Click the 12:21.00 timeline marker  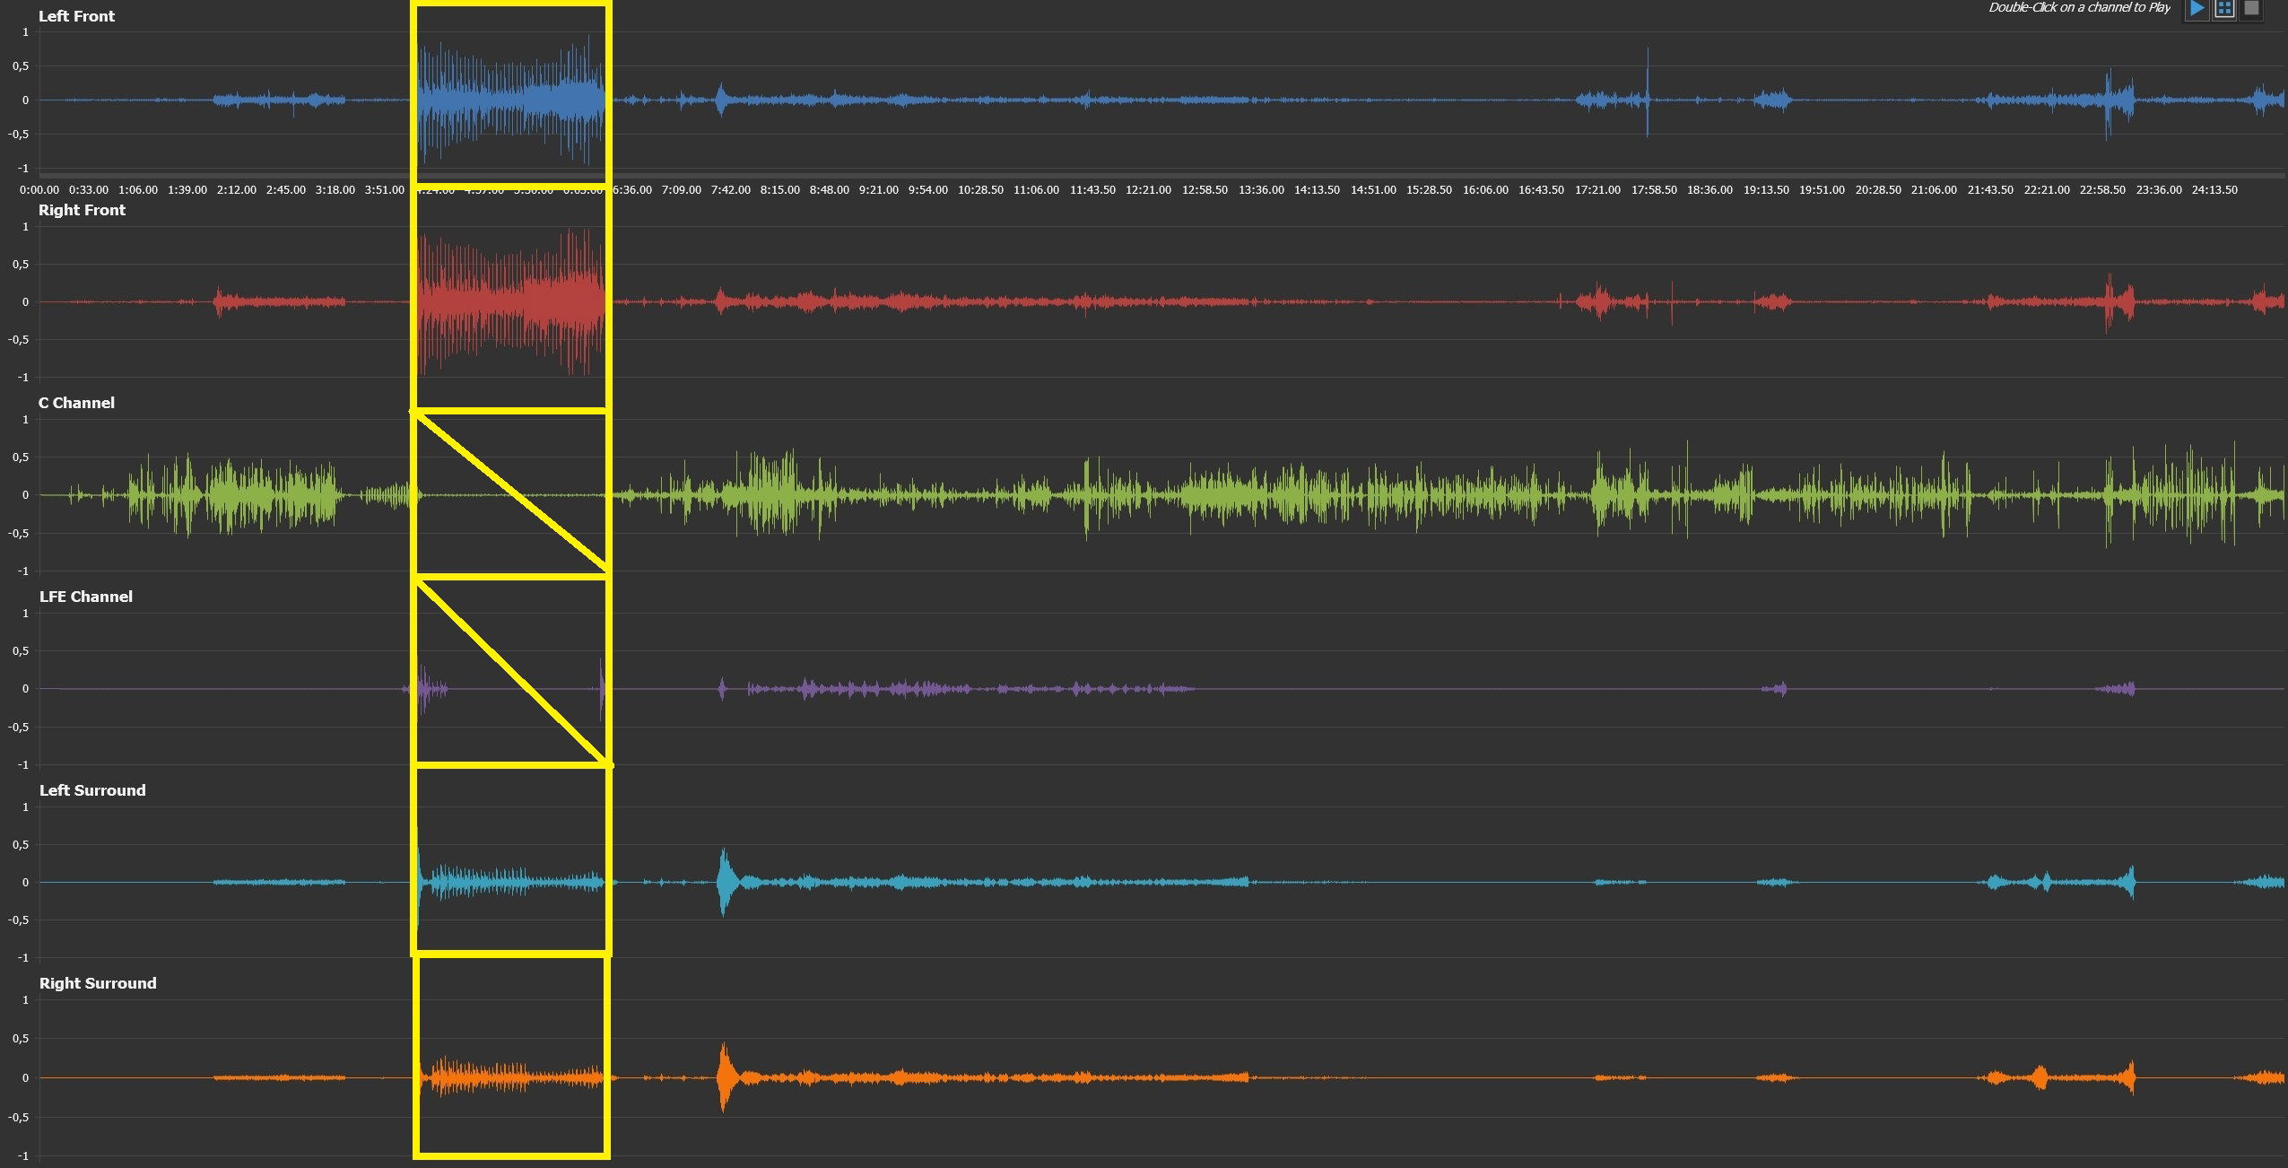[1149, 190]
